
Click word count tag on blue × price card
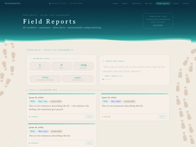pos(56,131)
